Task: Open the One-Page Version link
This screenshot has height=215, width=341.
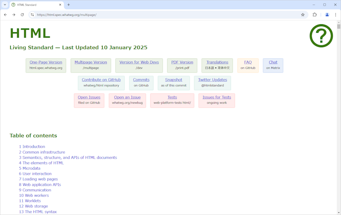Action: pyautogui.click(x=46, y=62)
